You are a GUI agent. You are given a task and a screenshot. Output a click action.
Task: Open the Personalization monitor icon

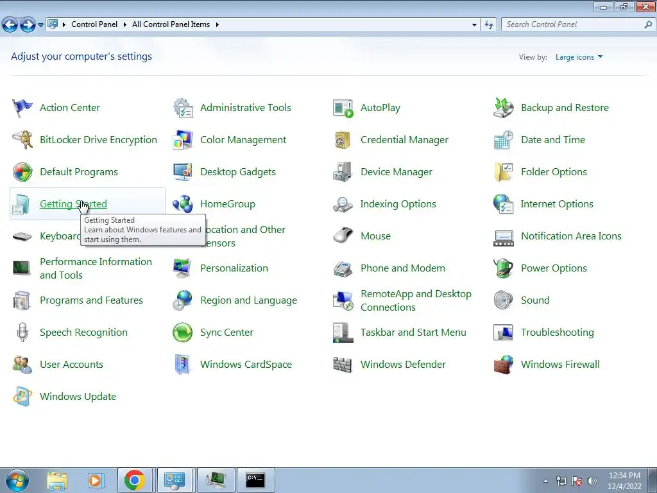point(183,268)
